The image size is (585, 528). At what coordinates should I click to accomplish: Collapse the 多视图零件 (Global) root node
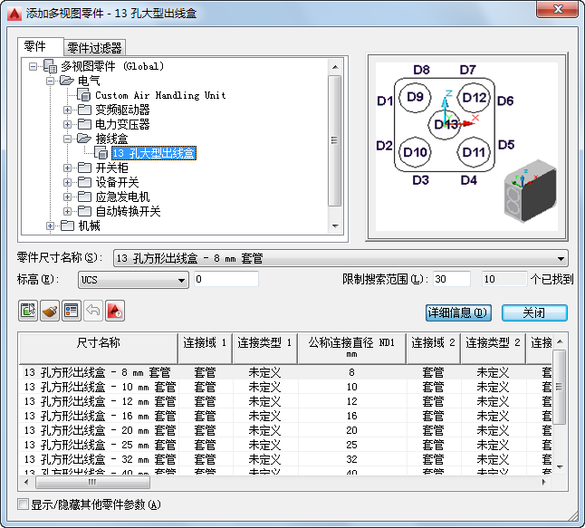click(34, 66)
